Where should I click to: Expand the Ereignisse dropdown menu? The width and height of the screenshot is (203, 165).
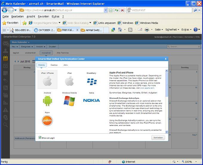pyautogui.click(x=27, y=47)
